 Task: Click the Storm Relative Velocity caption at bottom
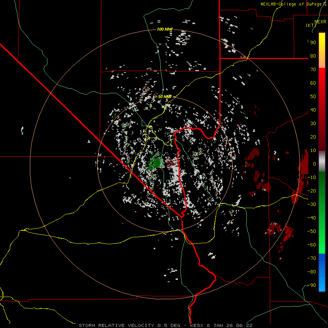165,325
